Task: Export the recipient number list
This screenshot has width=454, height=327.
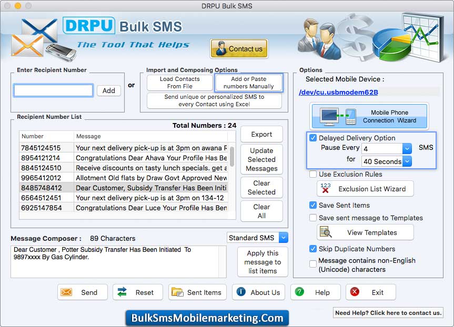Action: pyautogui.click(x=261, y=134)
